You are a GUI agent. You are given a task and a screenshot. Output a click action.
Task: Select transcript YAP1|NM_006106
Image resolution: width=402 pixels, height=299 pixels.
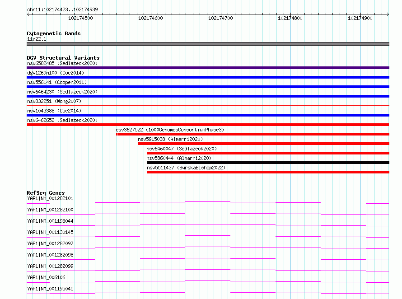click(x=46, y=277)
